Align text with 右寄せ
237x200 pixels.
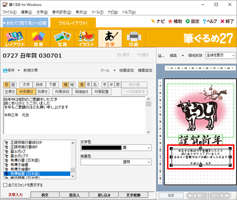point(43,92)
